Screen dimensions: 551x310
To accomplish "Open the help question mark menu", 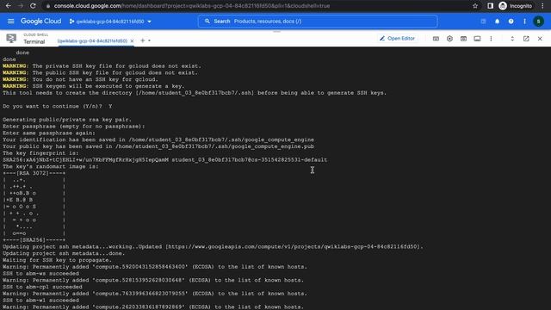I will coord(511,22).
